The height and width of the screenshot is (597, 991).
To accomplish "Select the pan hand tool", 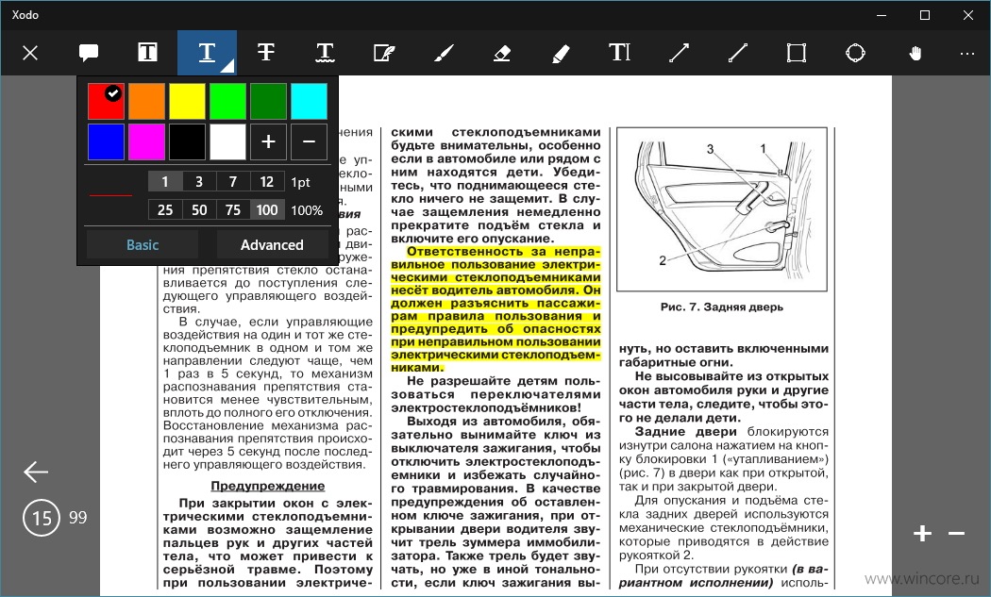I will click(x=915, y=53).
